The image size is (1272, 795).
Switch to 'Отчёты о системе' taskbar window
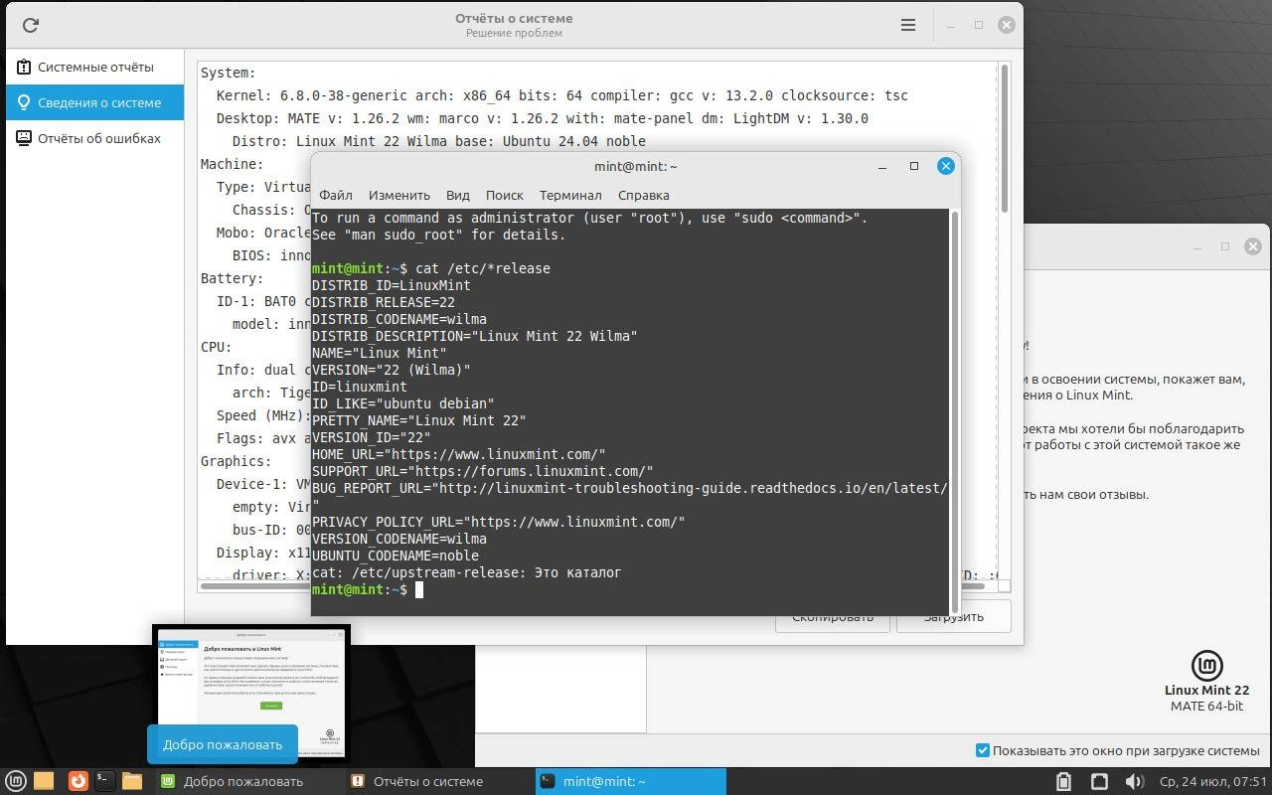[439, 781]
